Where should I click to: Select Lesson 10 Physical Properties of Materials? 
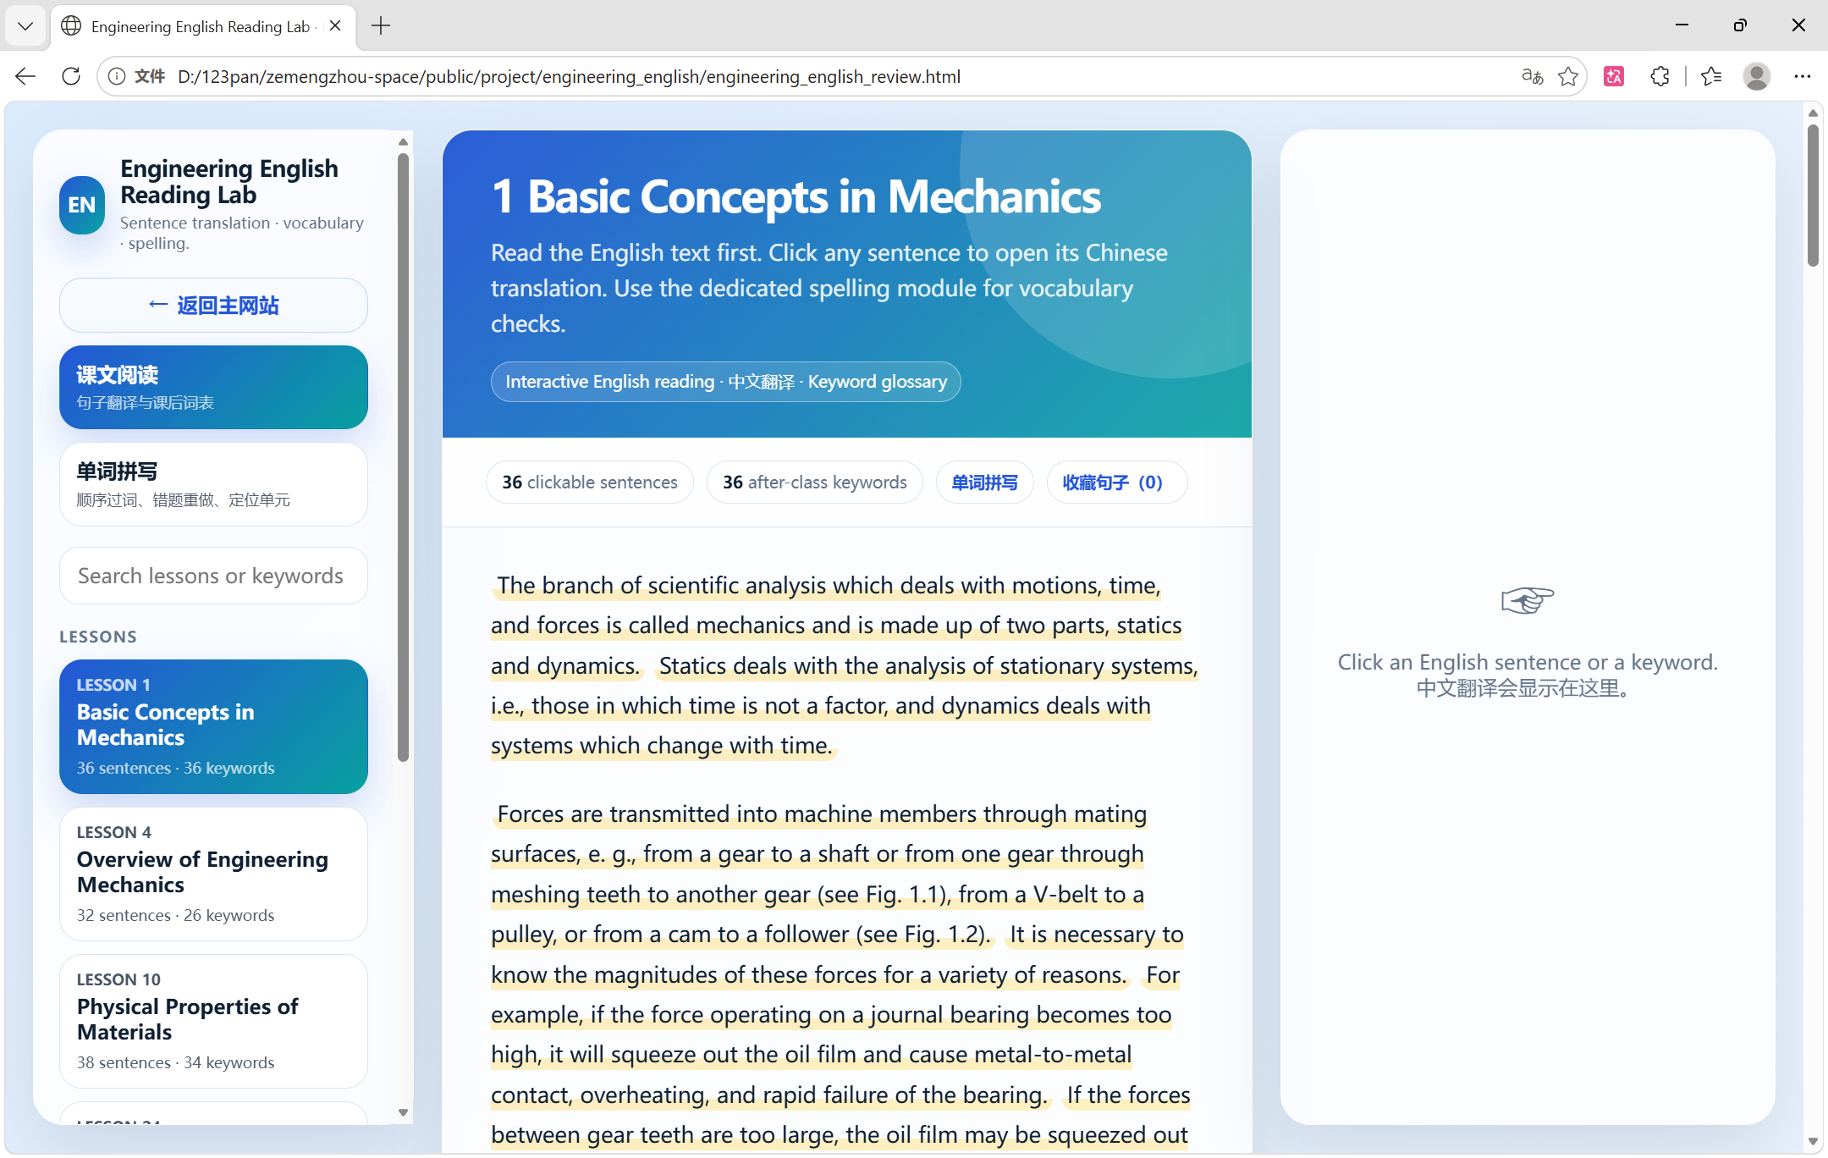[x=213, y=1021]
